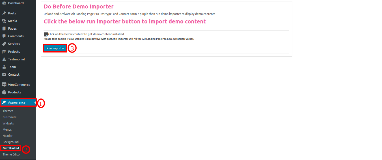The height and width of the screenshot is (160, 382).
Task: Open Get Started under Appearance
Action: tap(11, 148)
